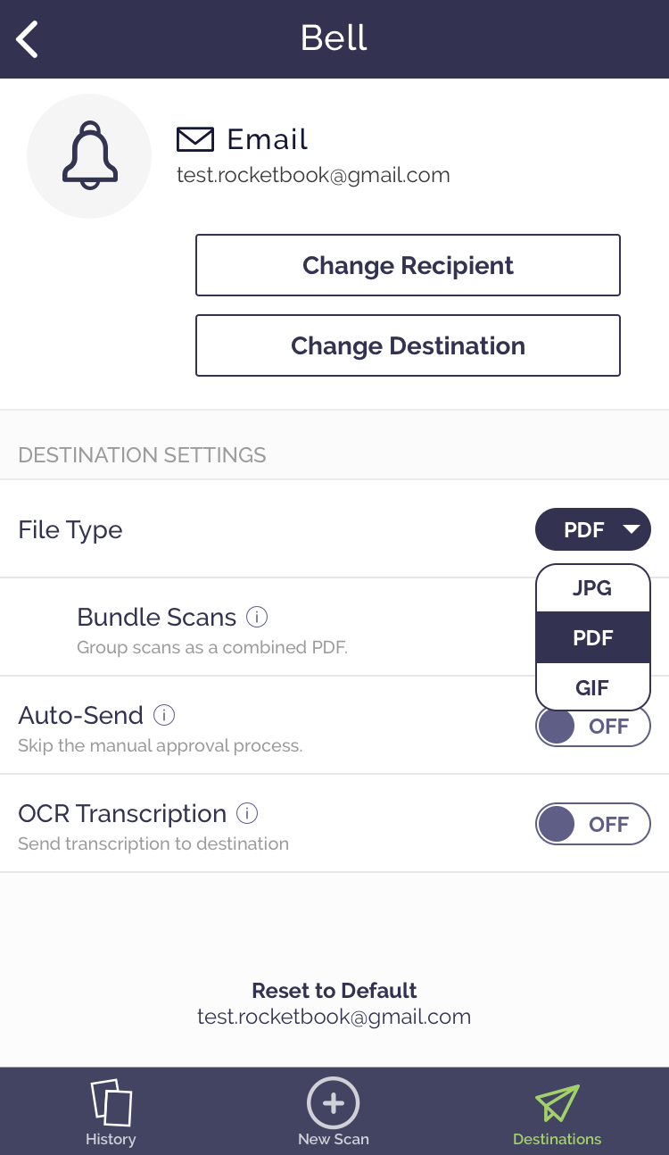Start a New Scan with plus icon
Screen dimensions: 669x1155
click(334, 1103)
